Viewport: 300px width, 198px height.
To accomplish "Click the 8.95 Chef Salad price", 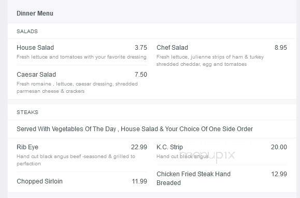I will (x=281, y=48).
